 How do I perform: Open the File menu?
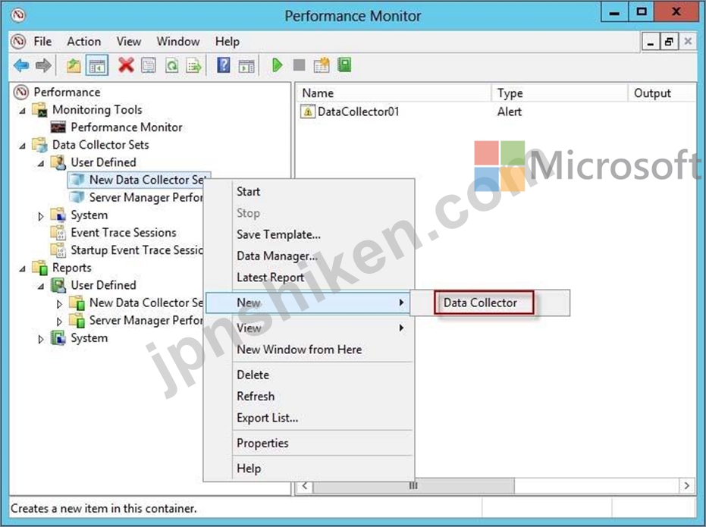[42, 42]
